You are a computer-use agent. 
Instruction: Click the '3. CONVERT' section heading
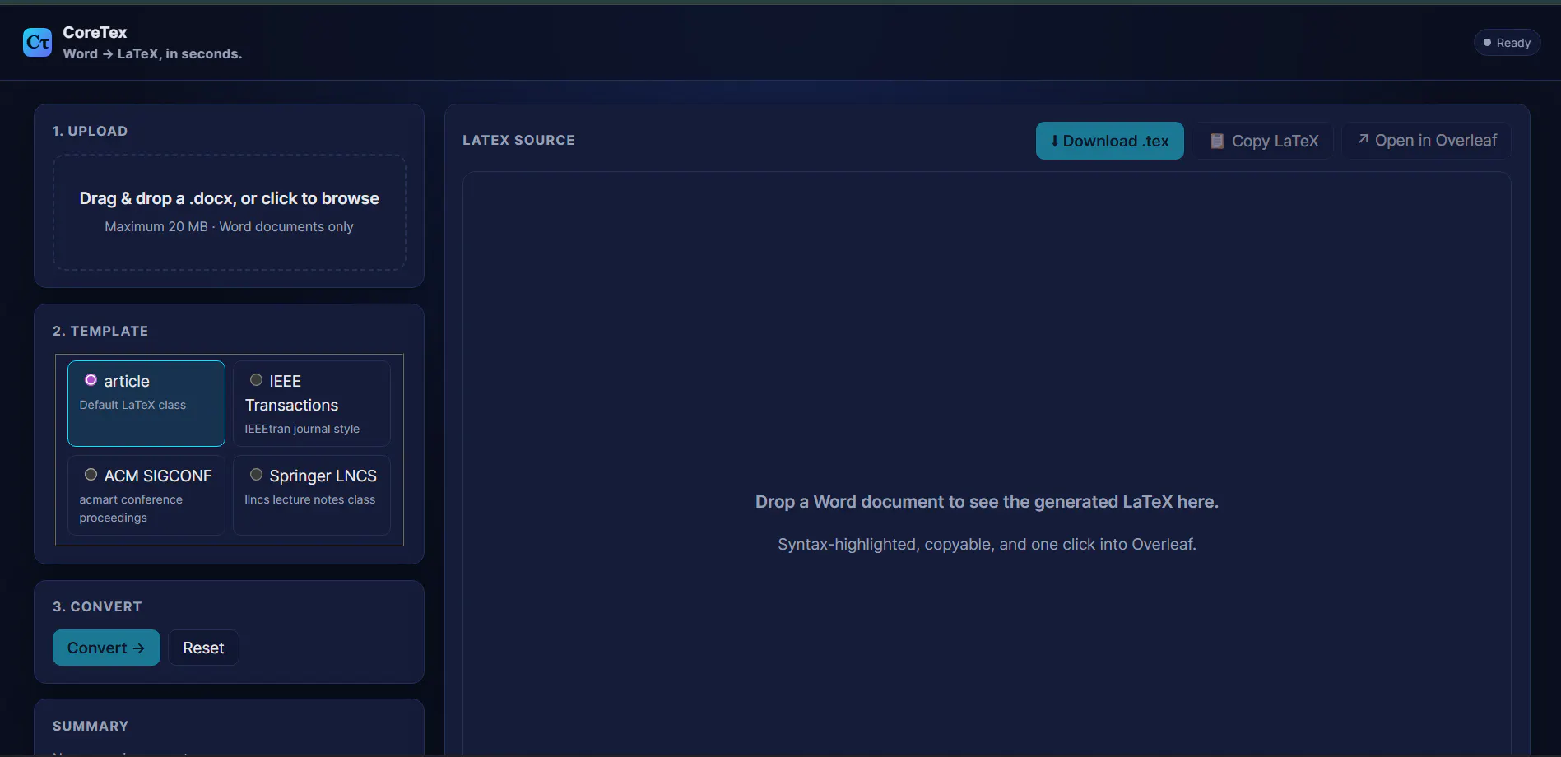tap(97, 606)
